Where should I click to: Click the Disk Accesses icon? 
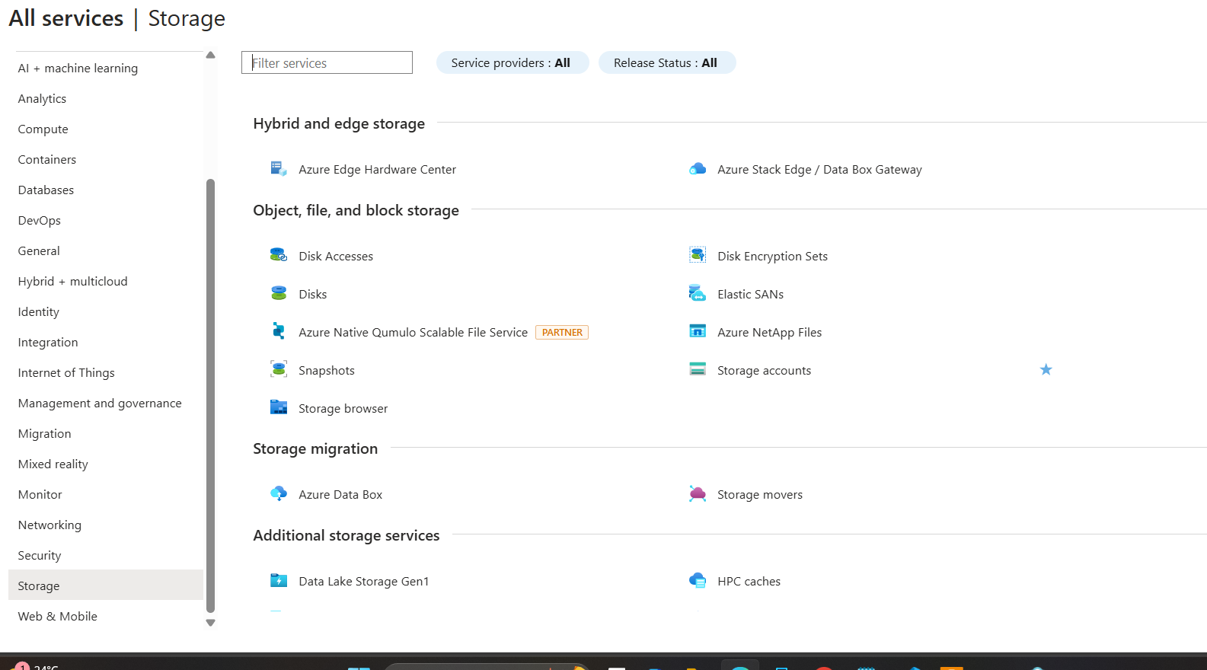(279, 256)
